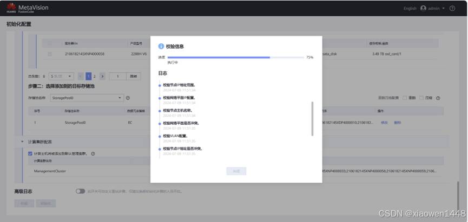Toggle the 高级日志 switch
The image size is (468, 222).
81,191
